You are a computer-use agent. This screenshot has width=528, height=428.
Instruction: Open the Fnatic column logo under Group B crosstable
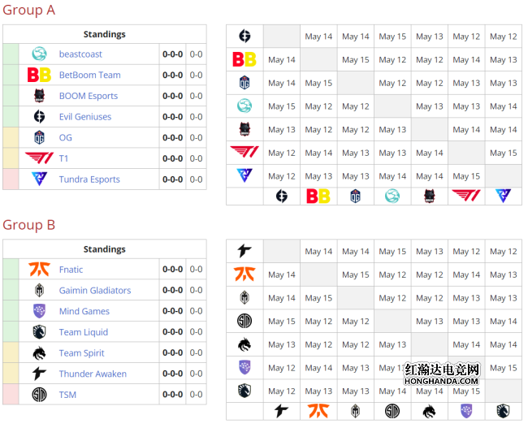pos(318,411)
